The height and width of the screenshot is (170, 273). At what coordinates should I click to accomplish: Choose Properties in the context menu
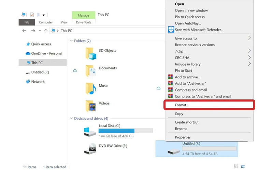(183, 137)
